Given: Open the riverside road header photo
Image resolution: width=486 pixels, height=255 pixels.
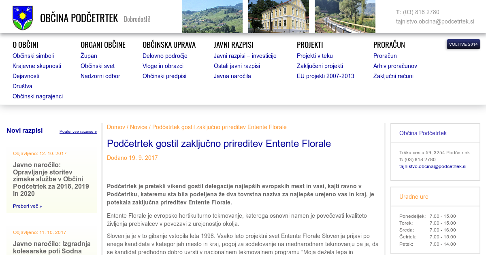Looking at the screenshot, I should (345, 17).
